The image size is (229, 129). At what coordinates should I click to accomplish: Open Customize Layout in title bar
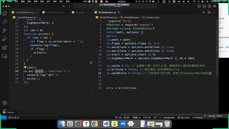click(x=214, y=6)
